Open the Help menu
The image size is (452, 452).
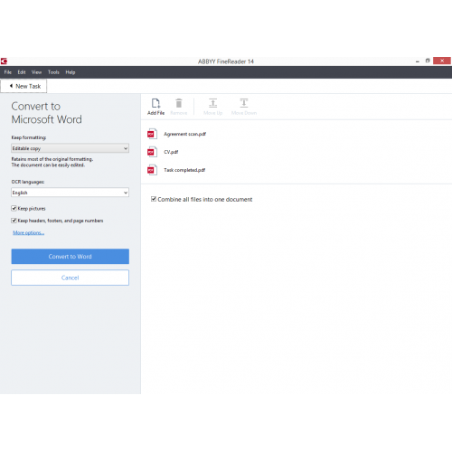(71, 72)
